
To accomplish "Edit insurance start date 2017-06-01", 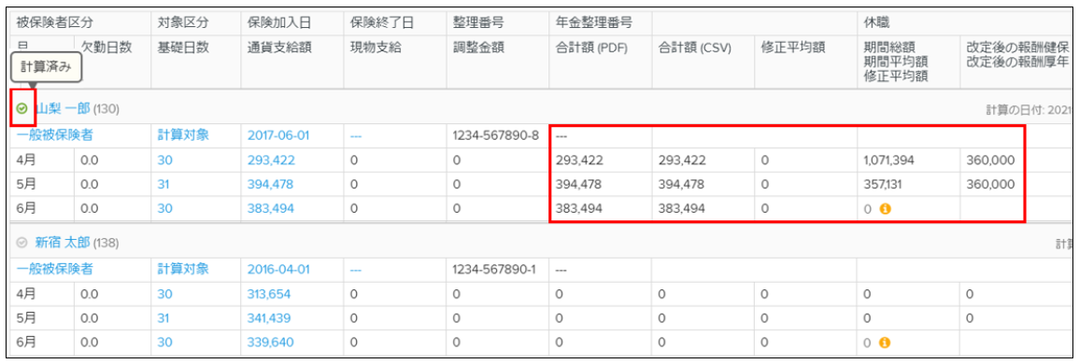I will 278,135.
